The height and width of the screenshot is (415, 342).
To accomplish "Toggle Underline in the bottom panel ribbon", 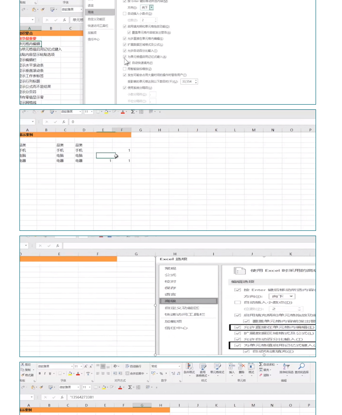I will point(50,373).
